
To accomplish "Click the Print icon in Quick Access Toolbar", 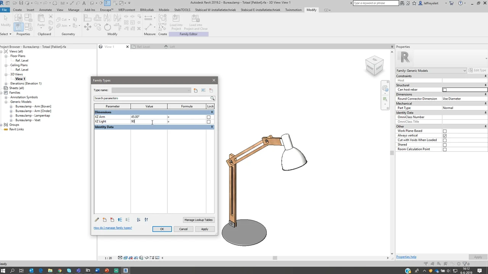I will click(54, 3).
